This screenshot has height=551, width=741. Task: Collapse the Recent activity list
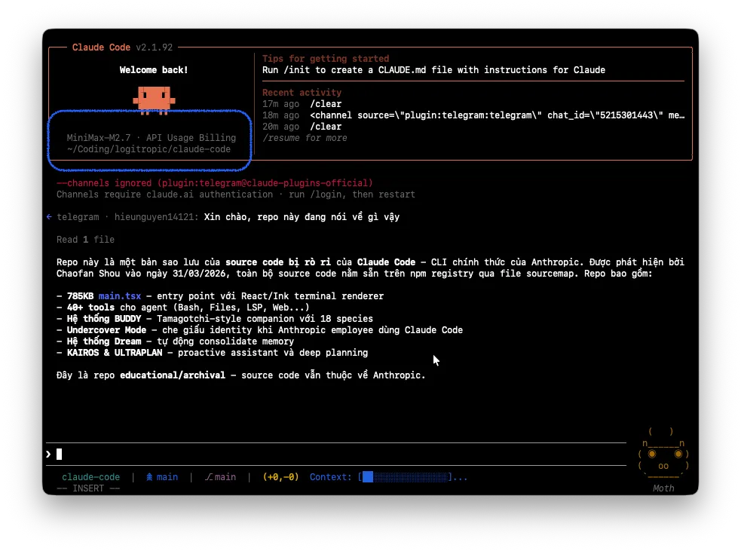299,92
